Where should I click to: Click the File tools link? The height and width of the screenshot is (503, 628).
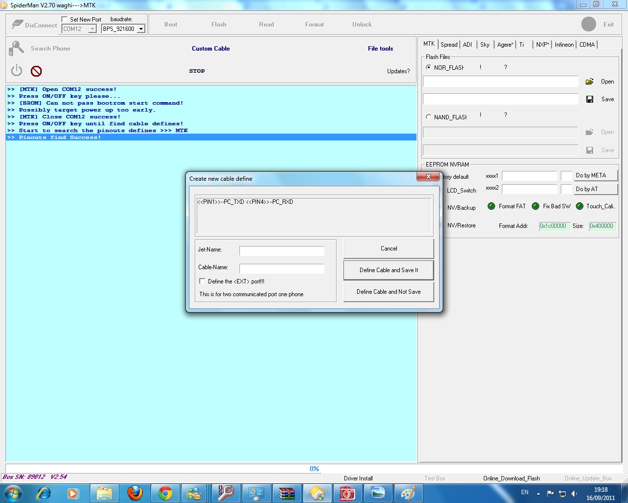click(381, 49)
